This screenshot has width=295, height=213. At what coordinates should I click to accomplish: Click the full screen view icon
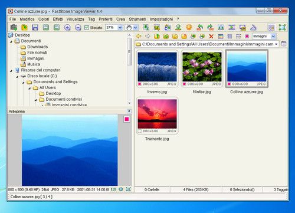pos(282,27)
